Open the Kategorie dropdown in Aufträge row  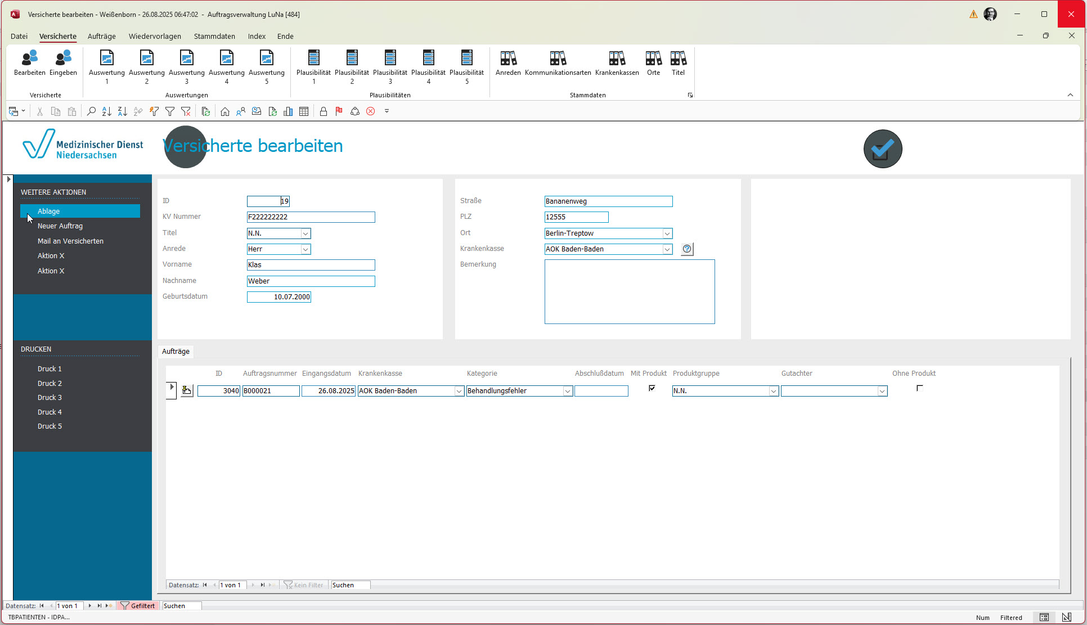click(568, 391)
